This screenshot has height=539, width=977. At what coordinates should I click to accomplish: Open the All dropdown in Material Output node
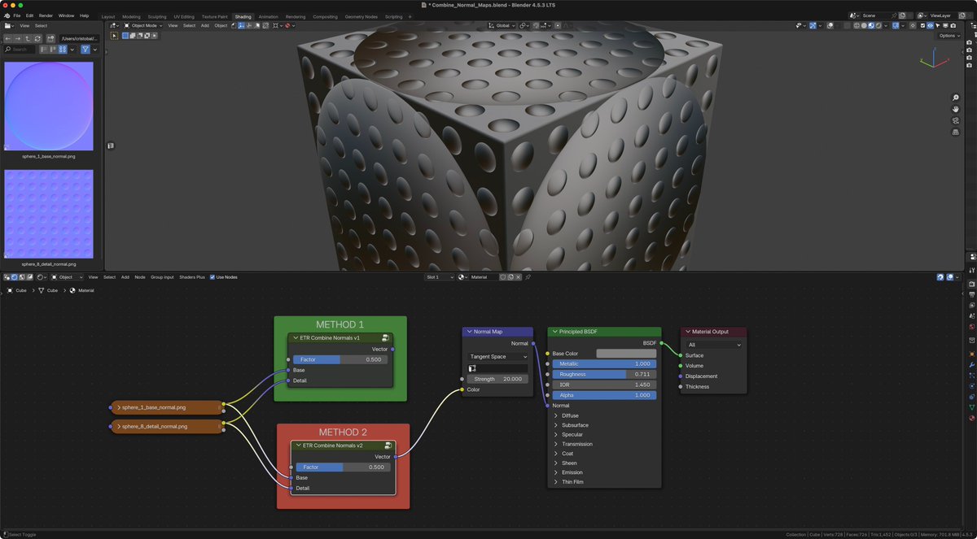coord(713,345)
